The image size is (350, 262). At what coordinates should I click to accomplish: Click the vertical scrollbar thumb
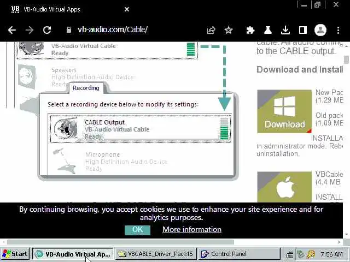tap(346, 60)
